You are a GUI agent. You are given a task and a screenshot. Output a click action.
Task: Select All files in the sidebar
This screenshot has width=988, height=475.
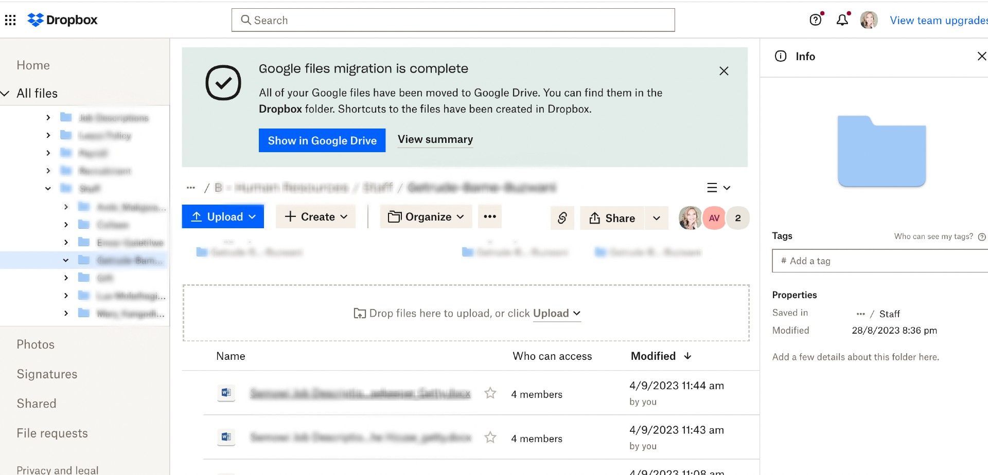(37, 94)
